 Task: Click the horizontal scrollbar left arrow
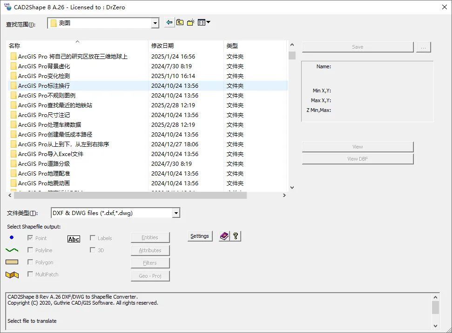pos(10,195)
